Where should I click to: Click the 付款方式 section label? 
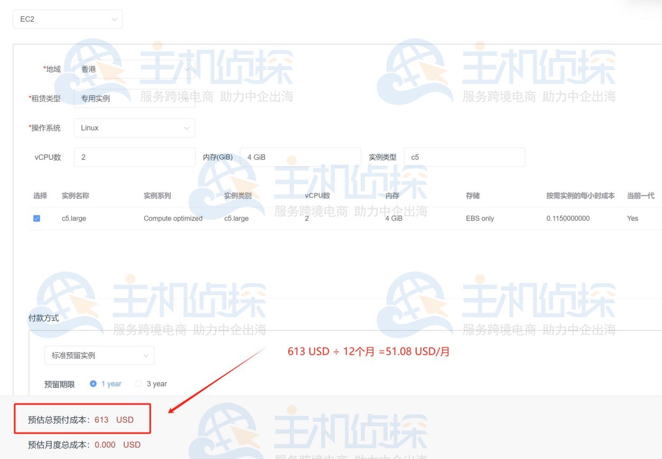click(43, 318)
